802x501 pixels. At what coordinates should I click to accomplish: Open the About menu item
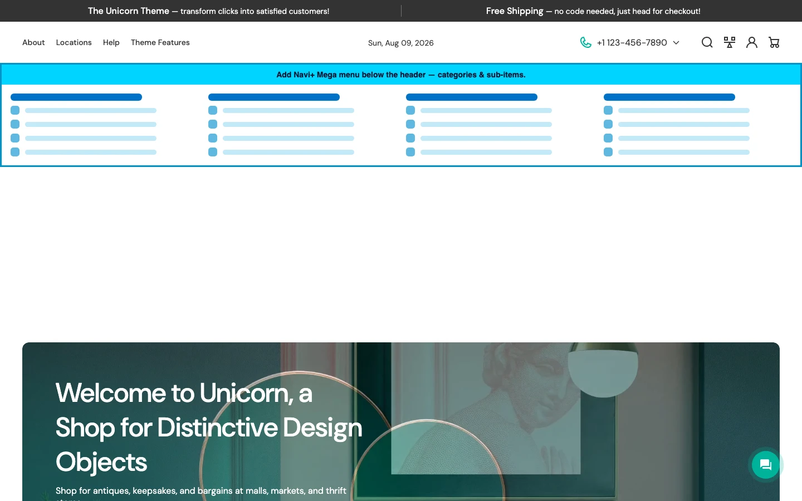coord(33,42)
